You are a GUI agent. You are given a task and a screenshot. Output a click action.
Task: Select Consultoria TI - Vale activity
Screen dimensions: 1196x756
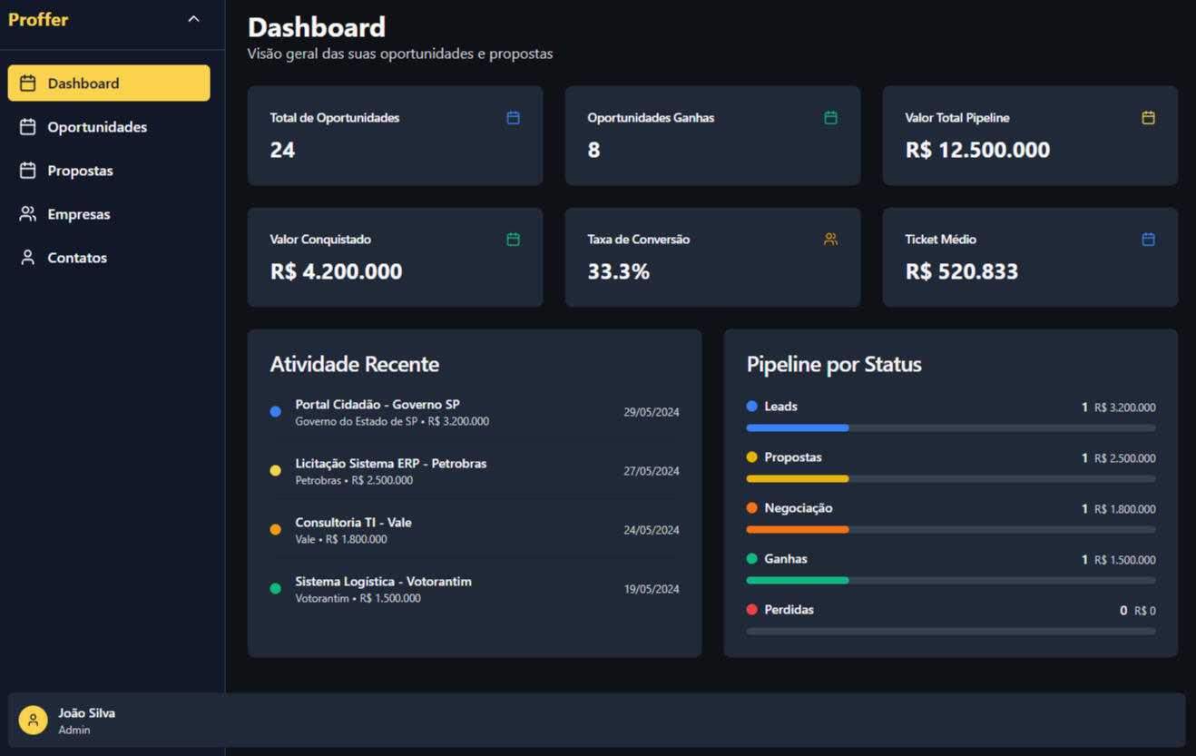tap(353, 523)
